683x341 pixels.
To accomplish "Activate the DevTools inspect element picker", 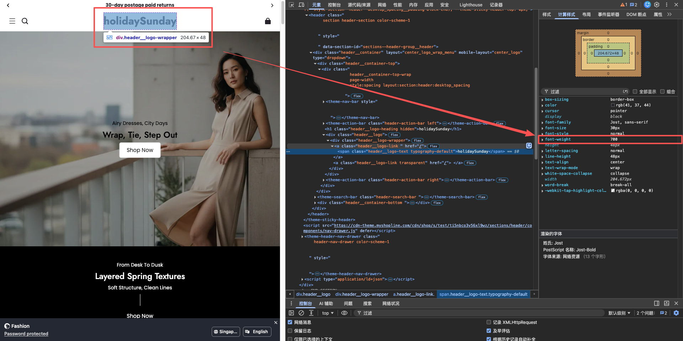I will [x=291, y=5].
